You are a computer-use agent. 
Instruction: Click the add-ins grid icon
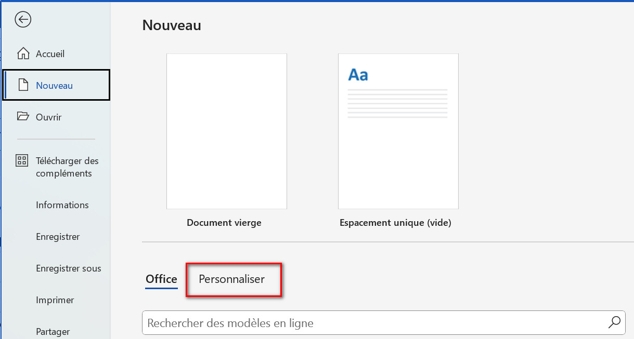point(22,160)
